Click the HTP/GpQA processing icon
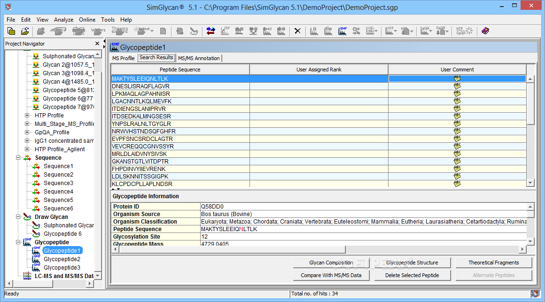This screenshot has height=302, width=545. coord(465,31)
